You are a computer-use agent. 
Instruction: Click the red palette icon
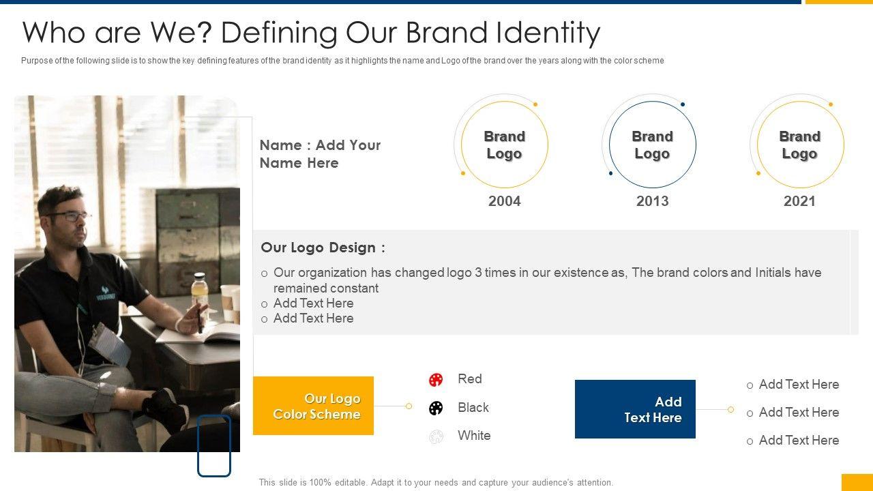pos(436,380)
